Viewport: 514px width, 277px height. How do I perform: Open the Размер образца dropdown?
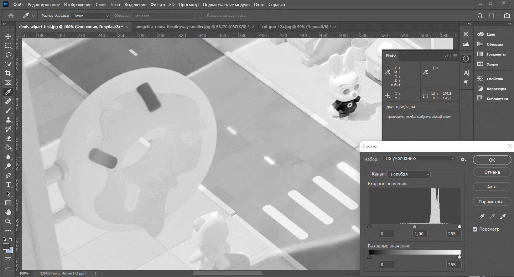(90, 16)
